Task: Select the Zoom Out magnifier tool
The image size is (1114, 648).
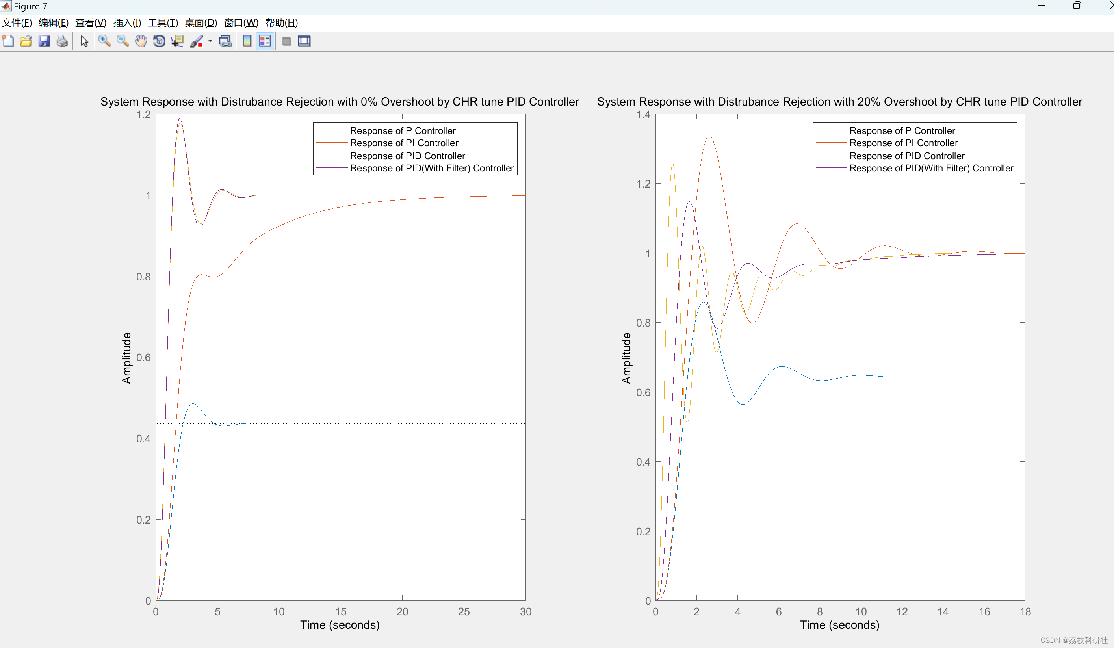Action: point(123,41)
